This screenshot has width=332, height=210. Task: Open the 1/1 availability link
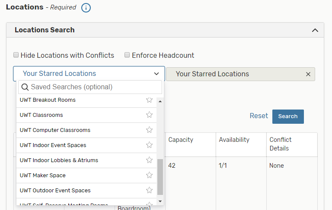(223, 166)
